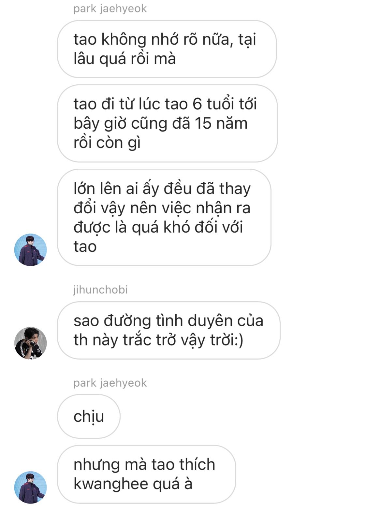The image size is (381, 511).
Task: Click 'rồi còn gì' text line
Action: point(107,143)
